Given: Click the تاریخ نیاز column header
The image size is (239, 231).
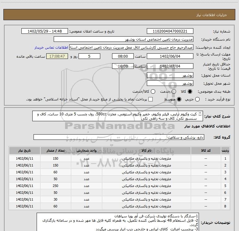Looking at the screenshot, I should (x=25, y=150).
